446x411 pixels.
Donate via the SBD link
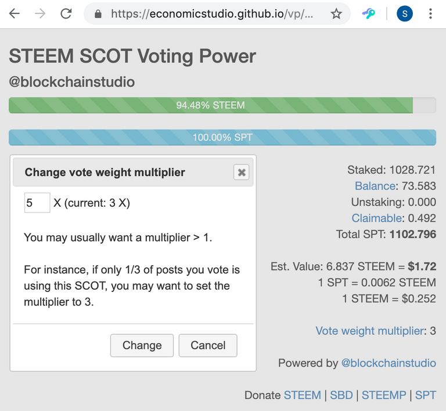point(341,395)
